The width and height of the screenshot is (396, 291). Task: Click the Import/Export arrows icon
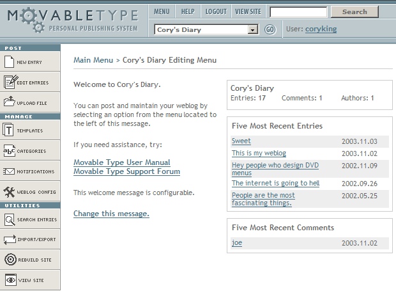pyautogui.click(x=10, y=240)
